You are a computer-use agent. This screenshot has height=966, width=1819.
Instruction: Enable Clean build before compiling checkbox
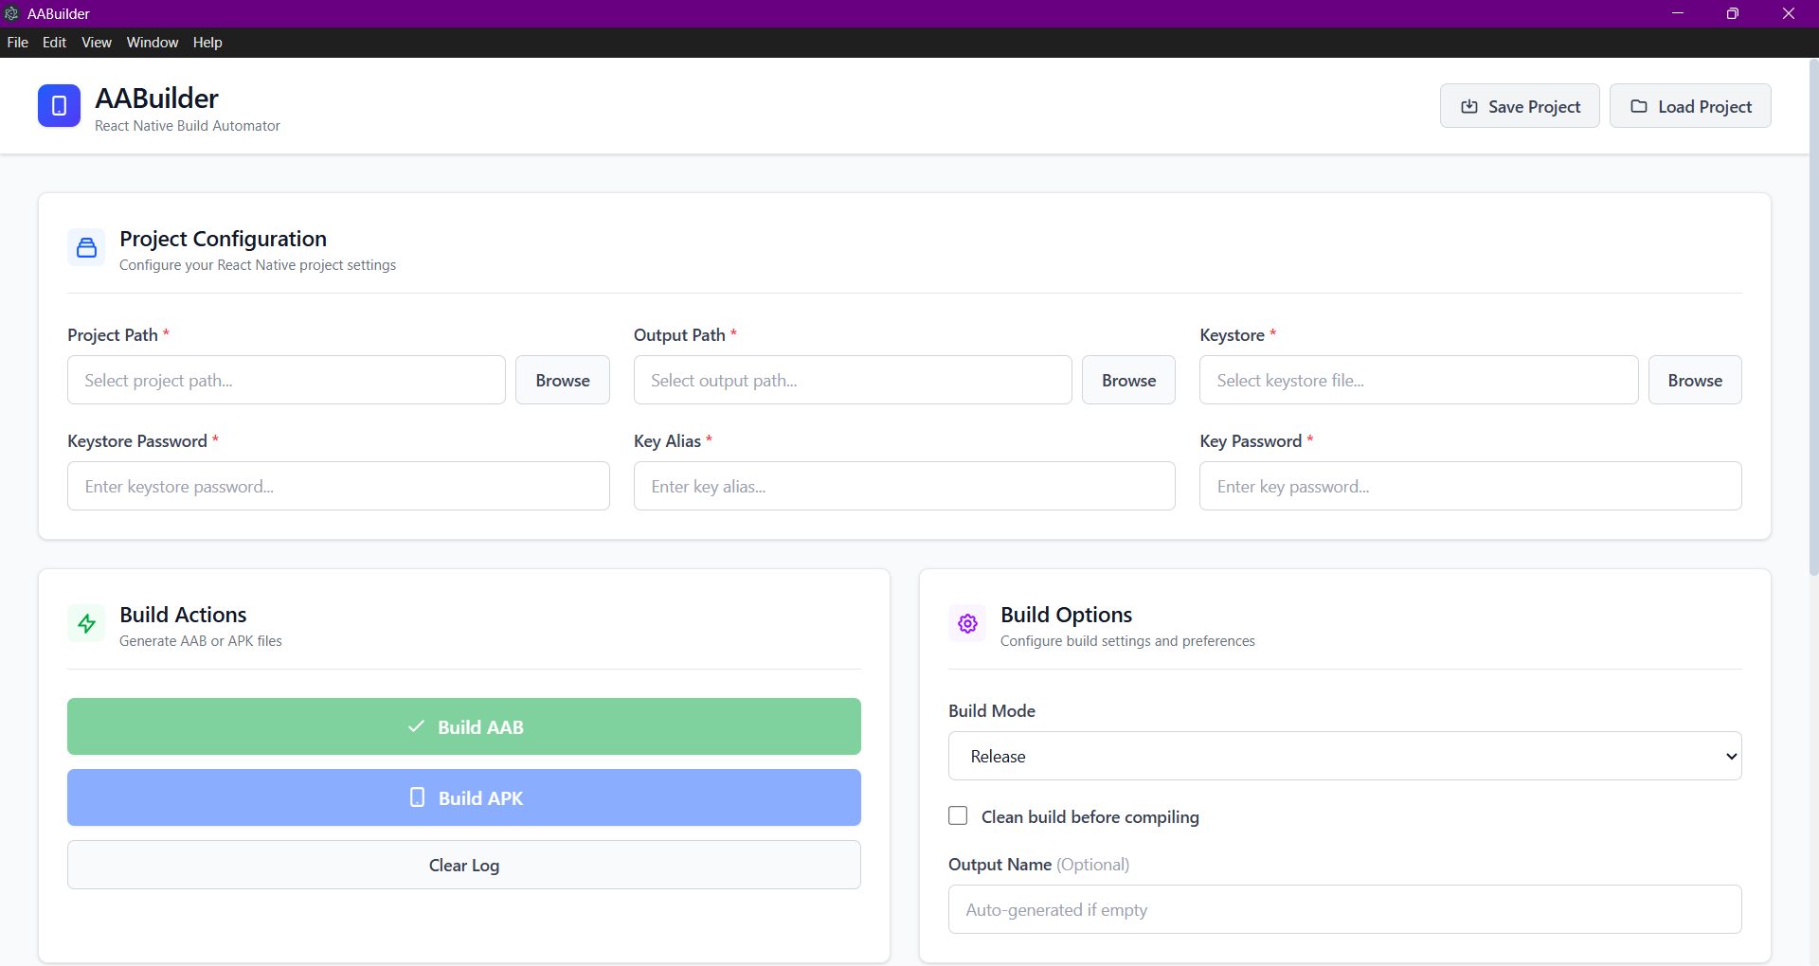pos(958,816)
